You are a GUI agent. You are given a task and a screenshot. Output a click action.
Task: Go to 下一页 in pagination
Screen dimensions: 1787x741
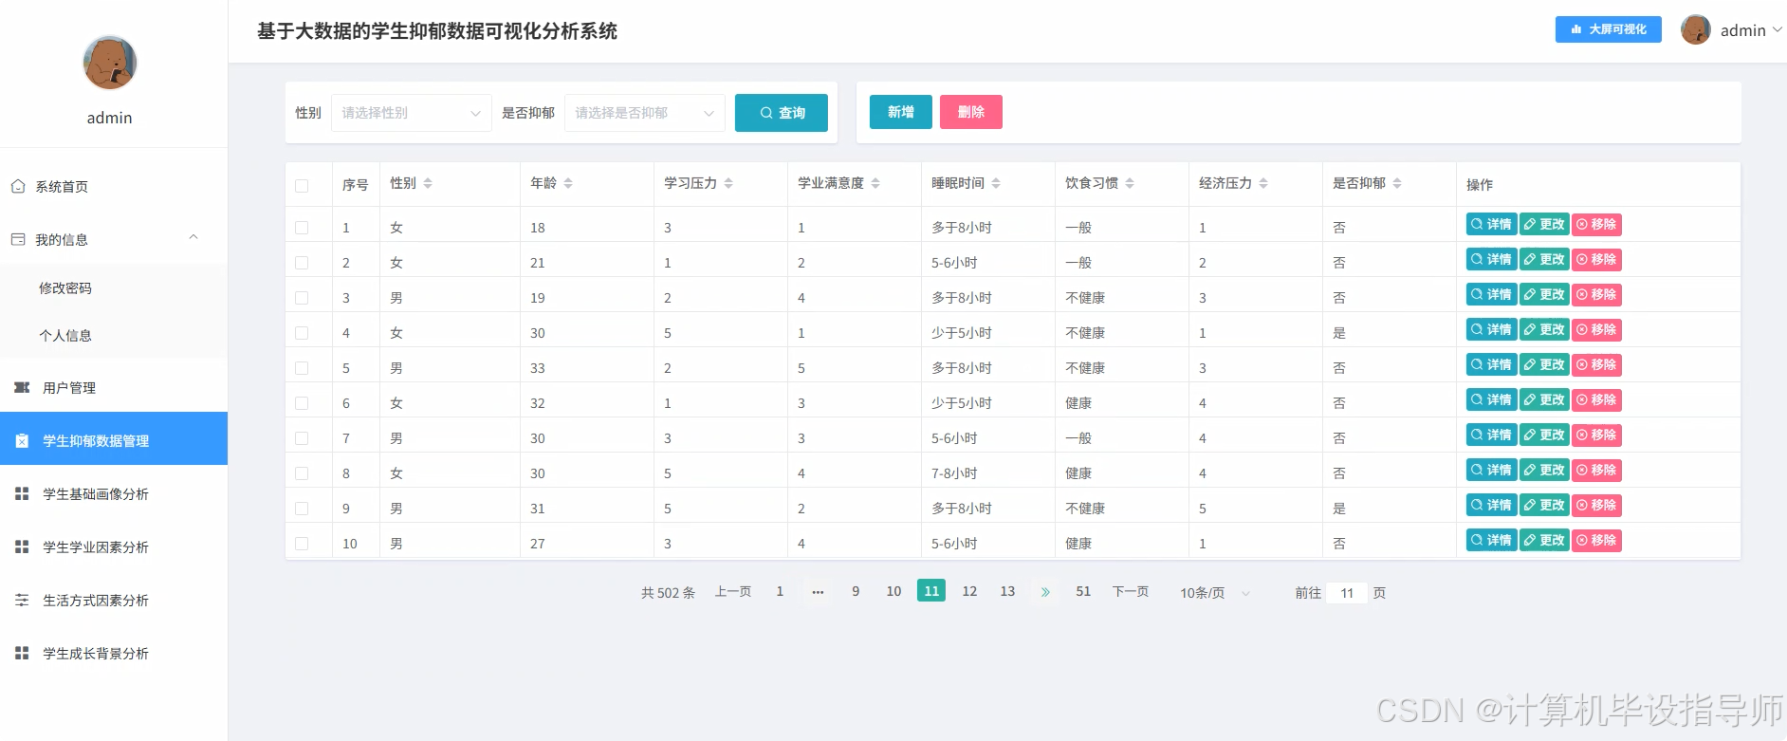[x=1131, y=591]
